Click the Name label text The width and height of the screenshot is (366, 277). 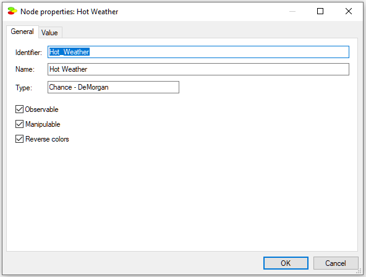point(25,69)
